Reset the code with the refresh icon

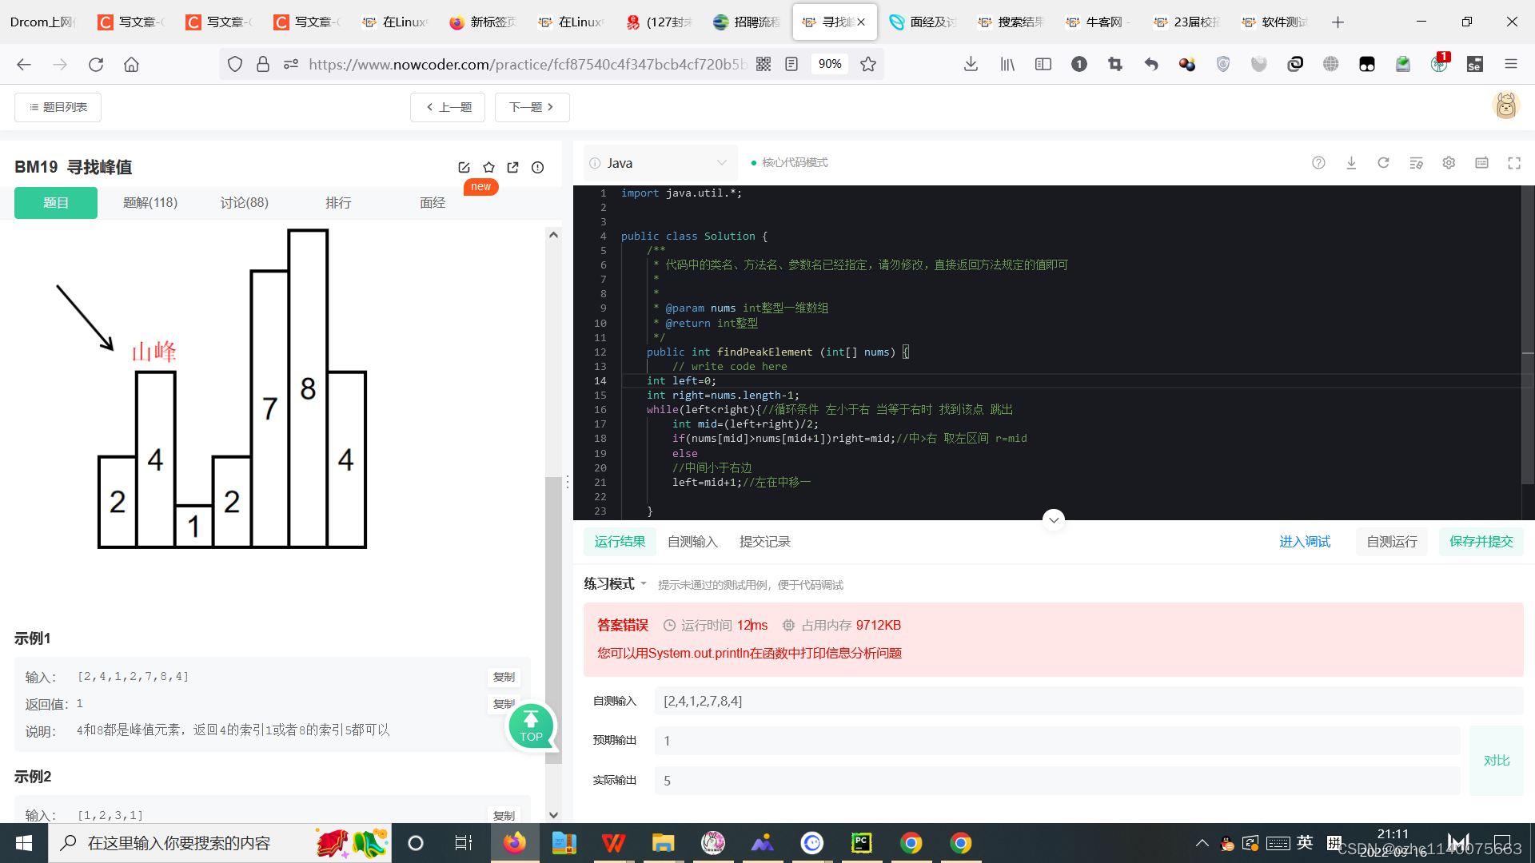click(1383, 163)
